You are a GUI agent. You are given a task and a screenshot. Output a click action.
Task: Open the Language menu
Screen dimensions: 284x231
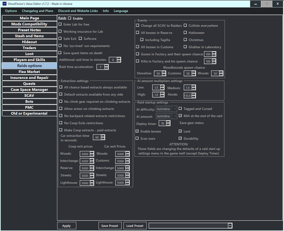[x=121, y=11]
